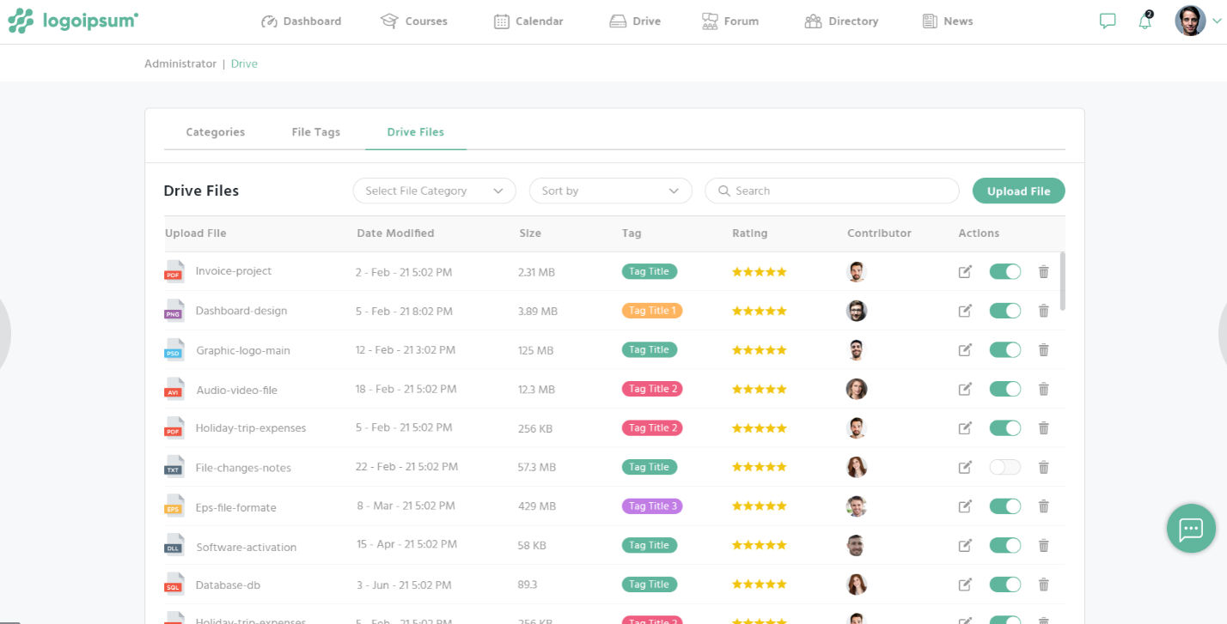Open the messages chat icon in header
This screenshot has width=1227, height=624.
tap(1108, 21)
